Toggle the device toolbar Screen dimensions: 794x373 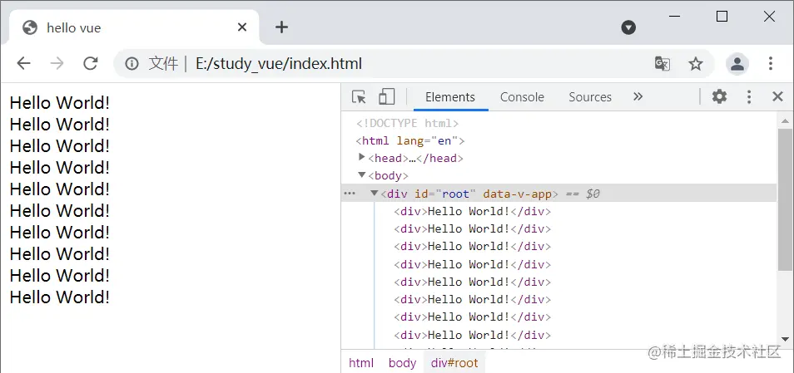tap(386, 96)
